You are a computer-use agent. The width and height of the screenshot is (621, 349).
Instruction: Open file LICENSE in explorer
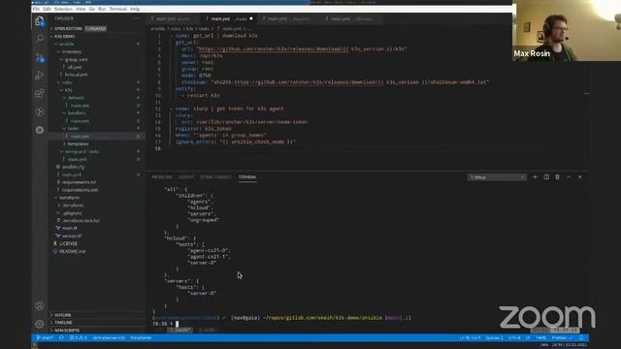click(68, 243)
